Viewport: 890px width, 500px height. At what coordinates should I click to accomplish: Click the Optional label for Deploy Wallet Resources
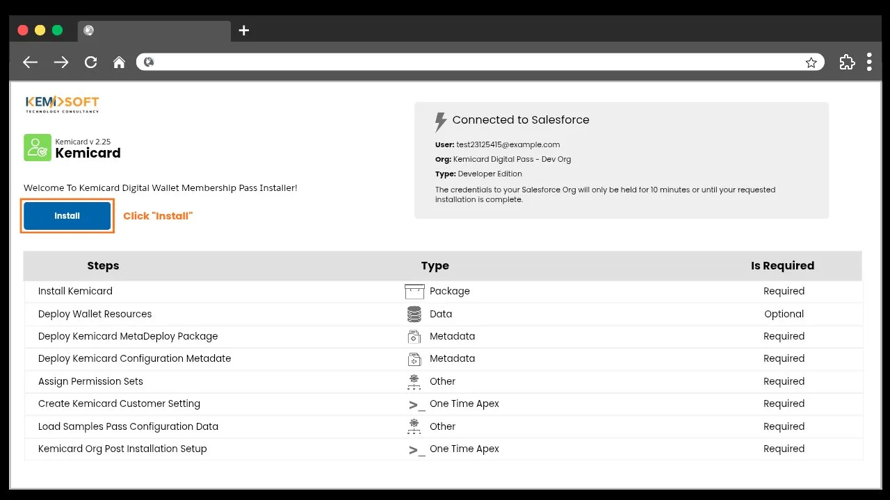tap(784, 314)
